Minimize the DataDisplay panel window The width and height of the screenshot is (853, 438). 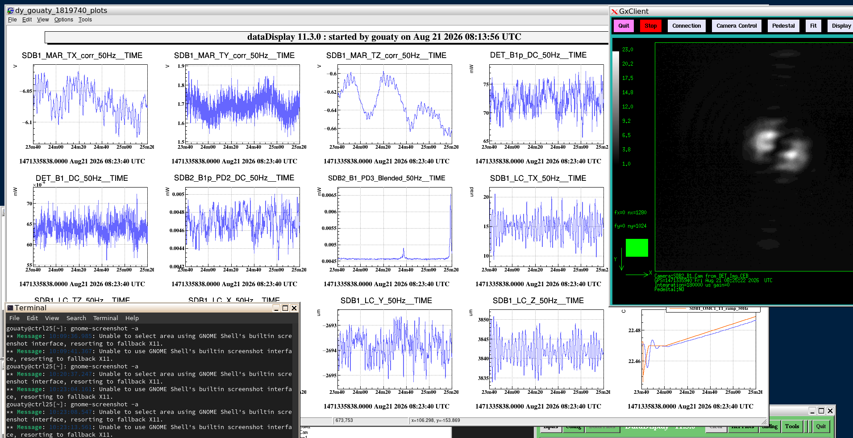pos(812,411)
